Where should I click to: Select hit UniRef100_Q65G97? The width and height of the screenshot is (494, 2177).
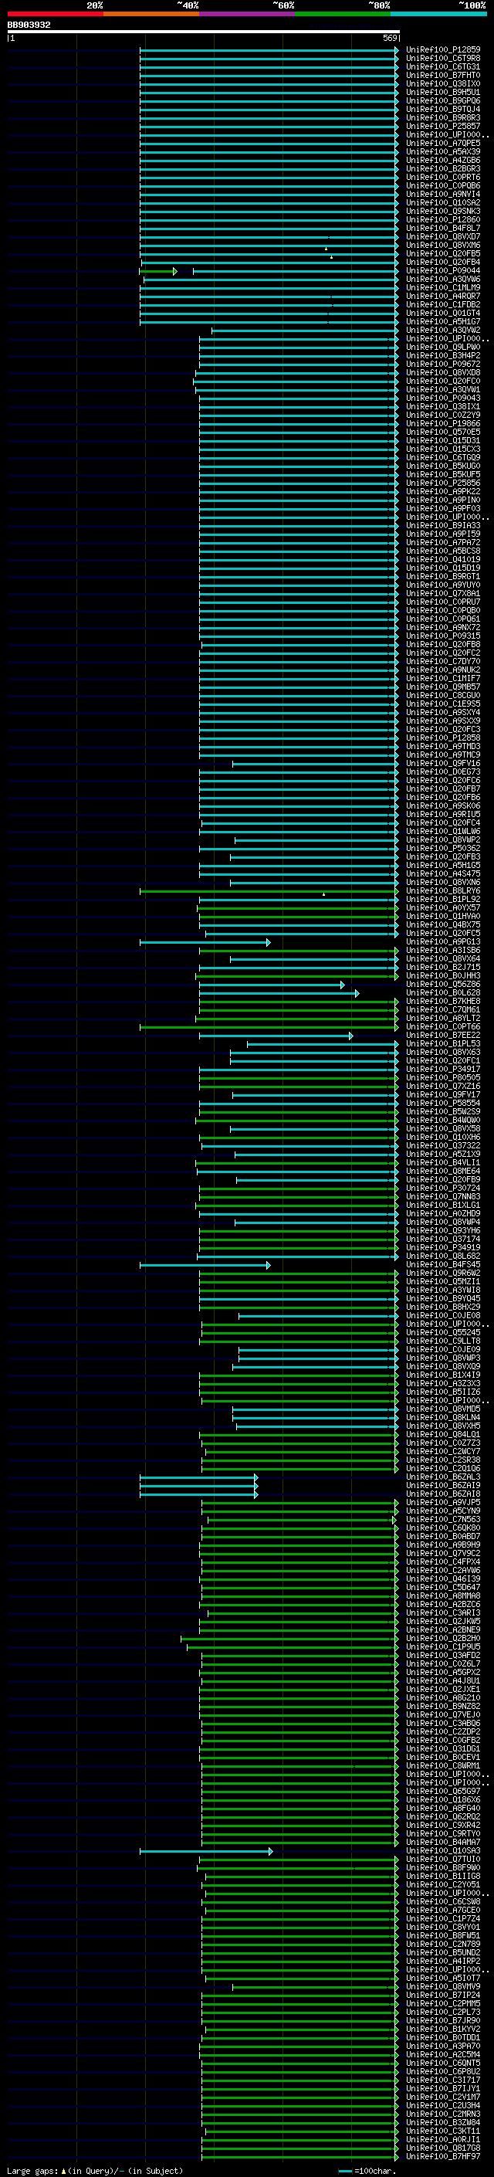click(442, 1791)
